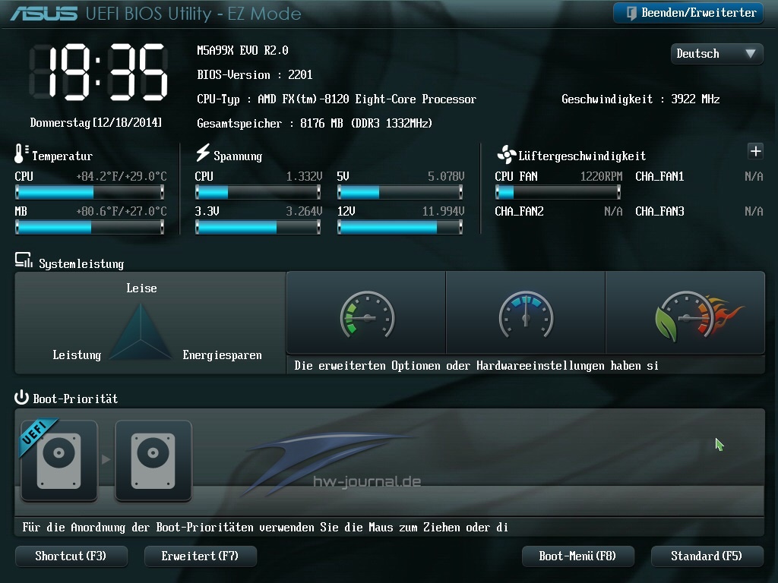The image size is (778, 583).
Task: Click Beenden/Erweiterter exit button
Action: point(688,13)
